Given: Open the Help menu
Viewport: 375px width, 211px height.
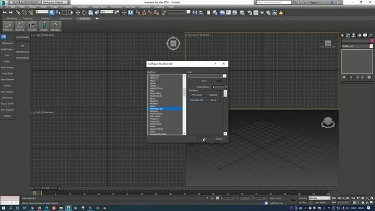Looking at the screenshot, I should [x=171, y=7].
